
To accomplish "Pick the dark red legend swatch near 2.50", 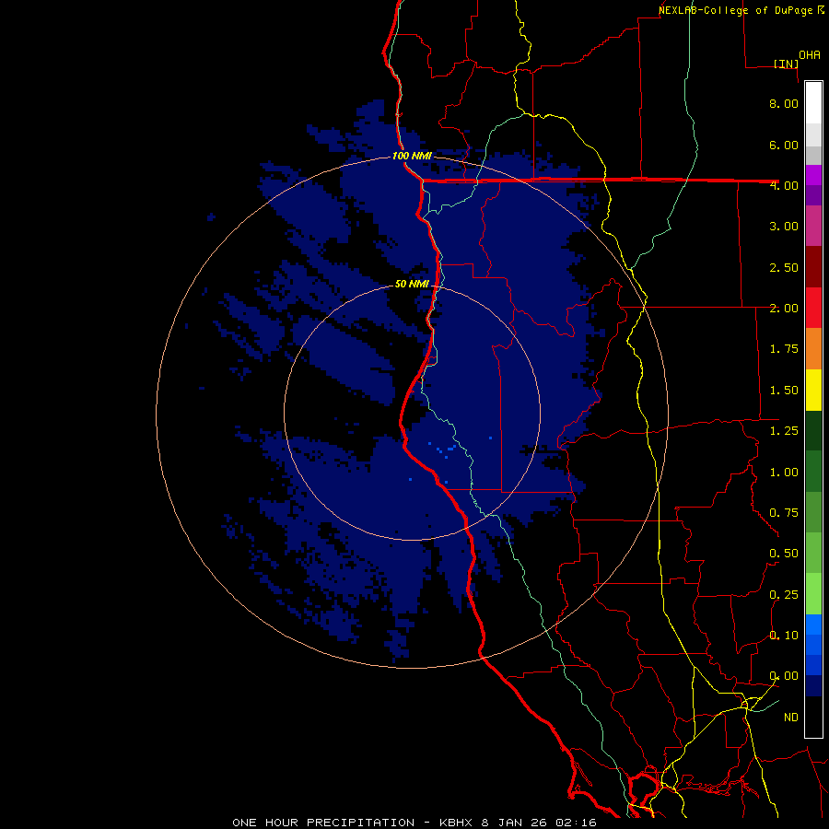I will coord(813,267).
